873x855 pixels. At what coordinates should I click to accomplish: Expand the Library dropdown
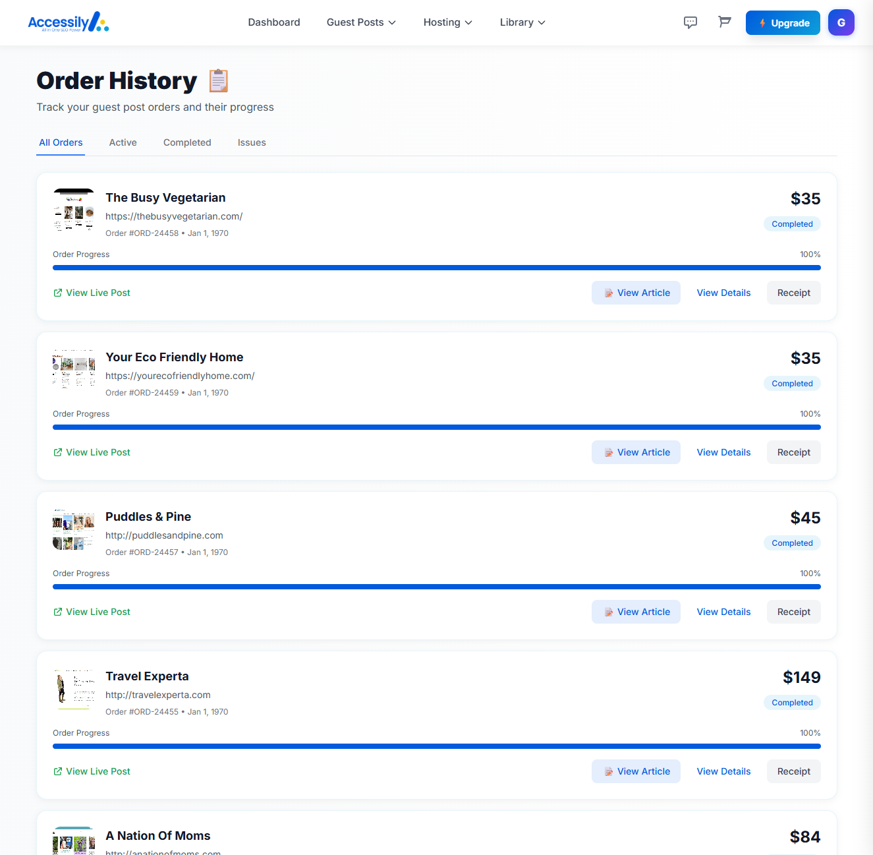coord(522,22)
